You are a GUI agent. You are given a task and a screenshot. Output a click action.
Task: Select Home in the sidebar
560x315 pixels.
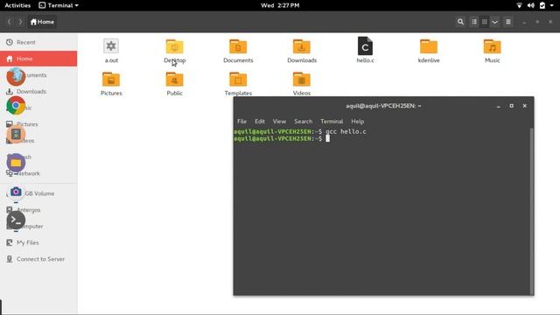point(38,59)
